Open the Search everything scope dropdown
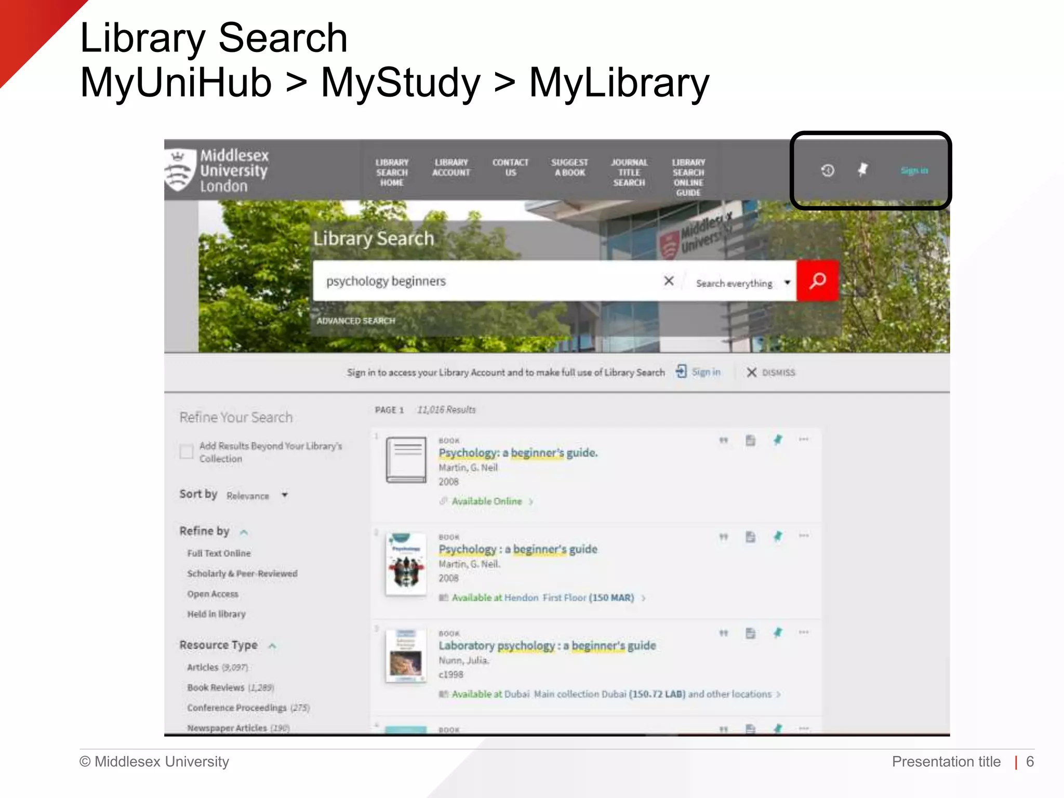The width and height of the screenshot is (1064, 798). tap(743, 283)
